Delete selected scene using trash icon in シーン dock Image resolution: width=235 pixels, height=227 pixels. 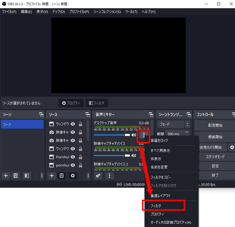point(15,176)
